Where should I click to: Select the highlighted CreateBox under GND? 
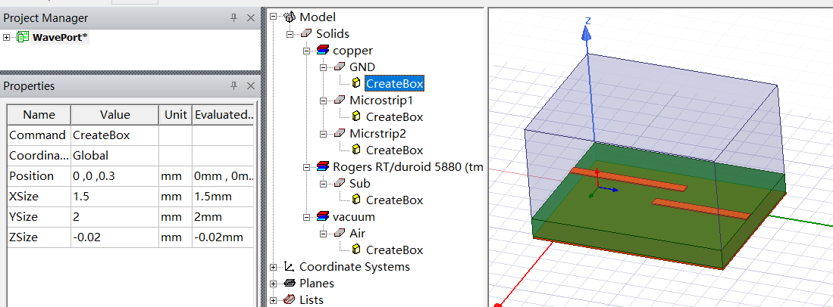(393, 83)
